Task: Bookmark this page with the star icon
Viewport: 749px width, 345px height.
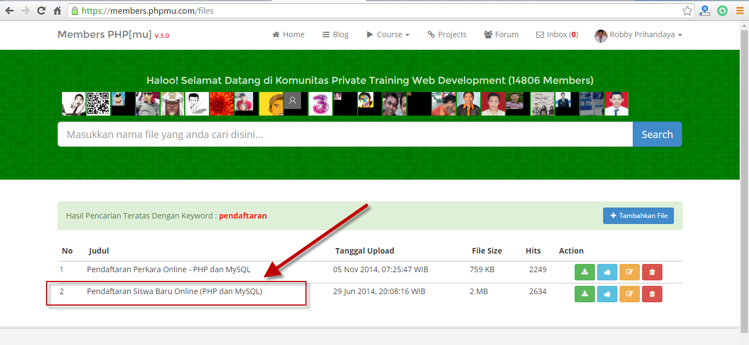Action: tap(687, 10)
